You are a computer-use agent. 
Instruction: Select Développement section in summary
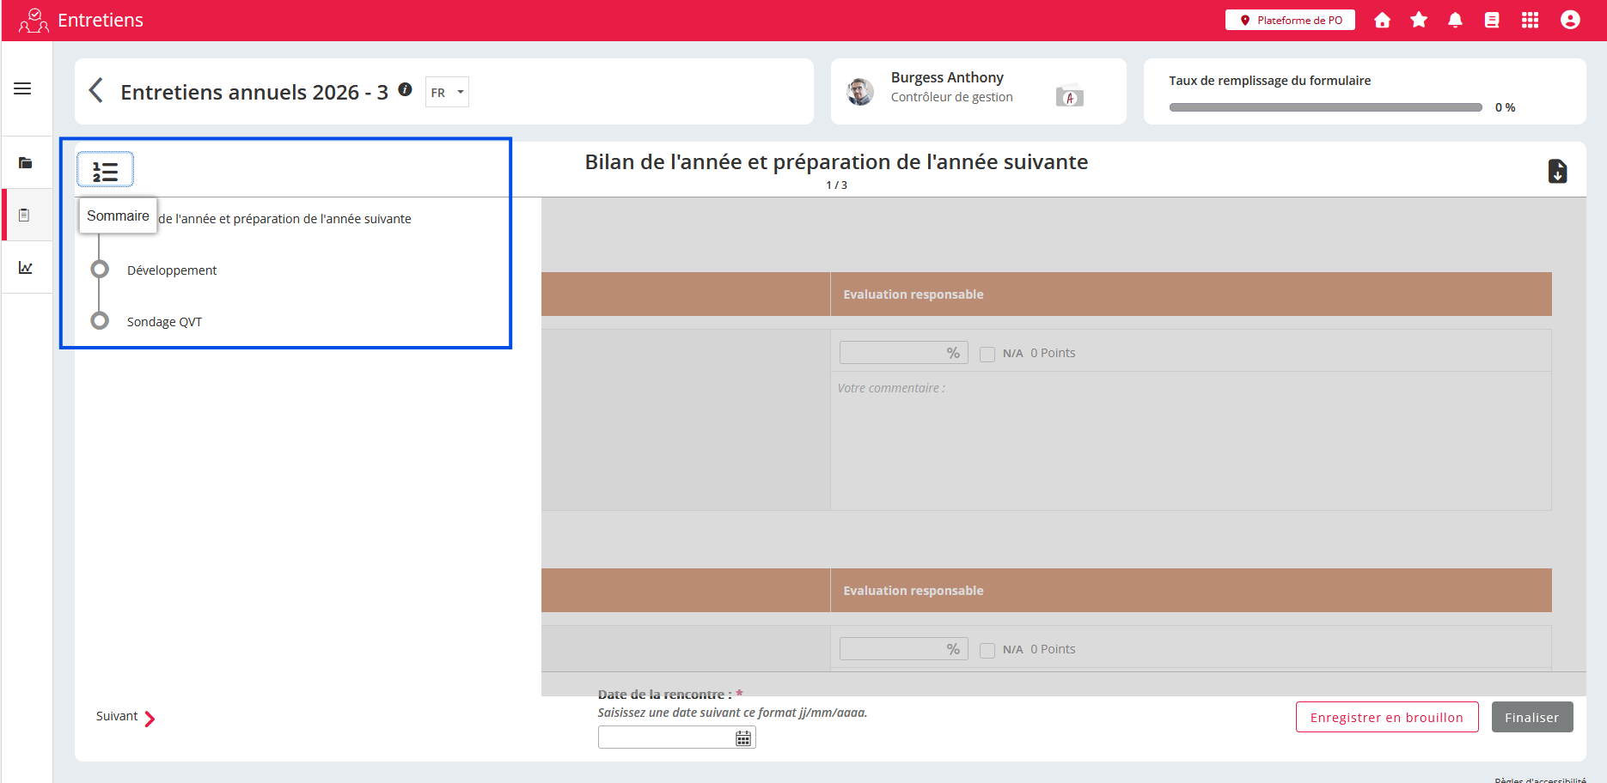coord(171,270)
